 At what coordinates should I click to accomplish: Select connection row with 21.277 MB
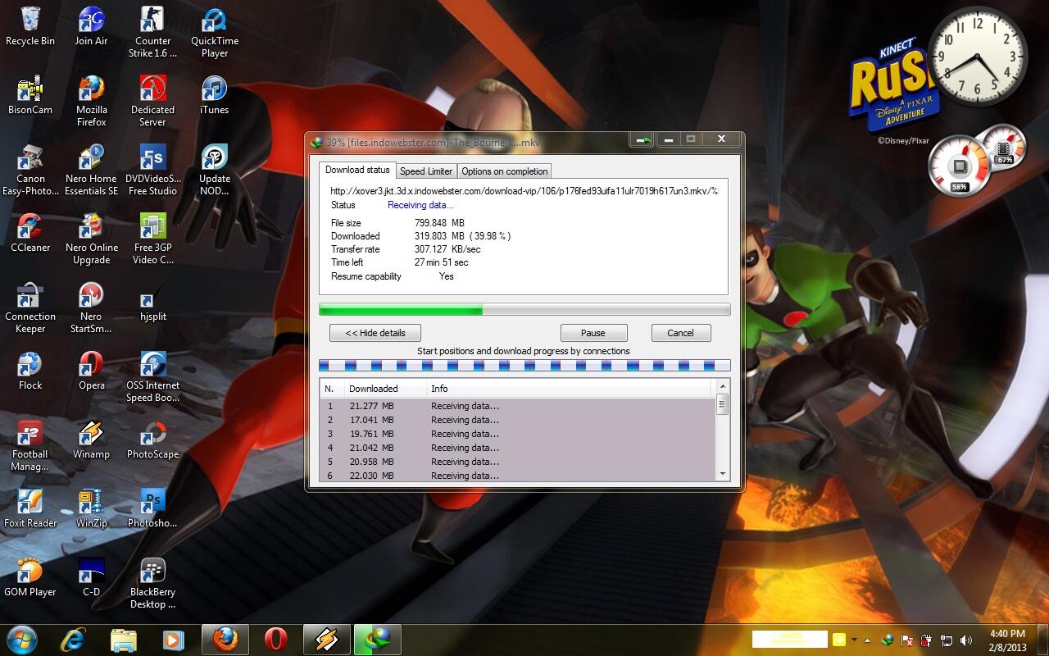[x=517, y=406]
